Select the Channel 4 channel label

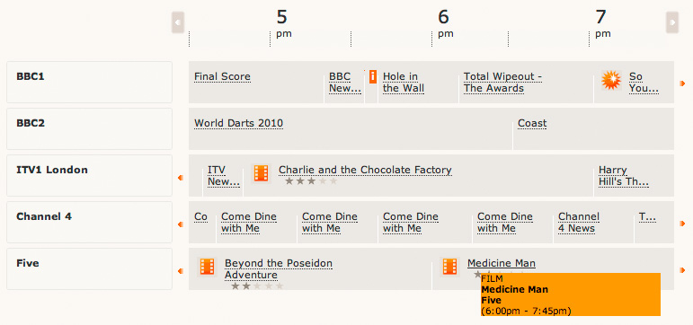[x=44, y=216]
